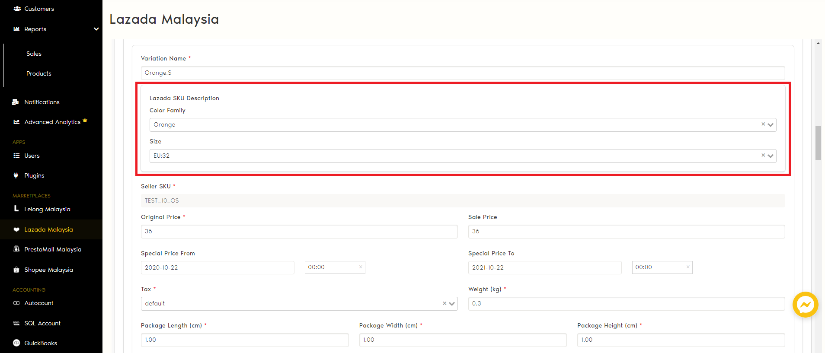Click the Special Price From time field

coord(335,267)
